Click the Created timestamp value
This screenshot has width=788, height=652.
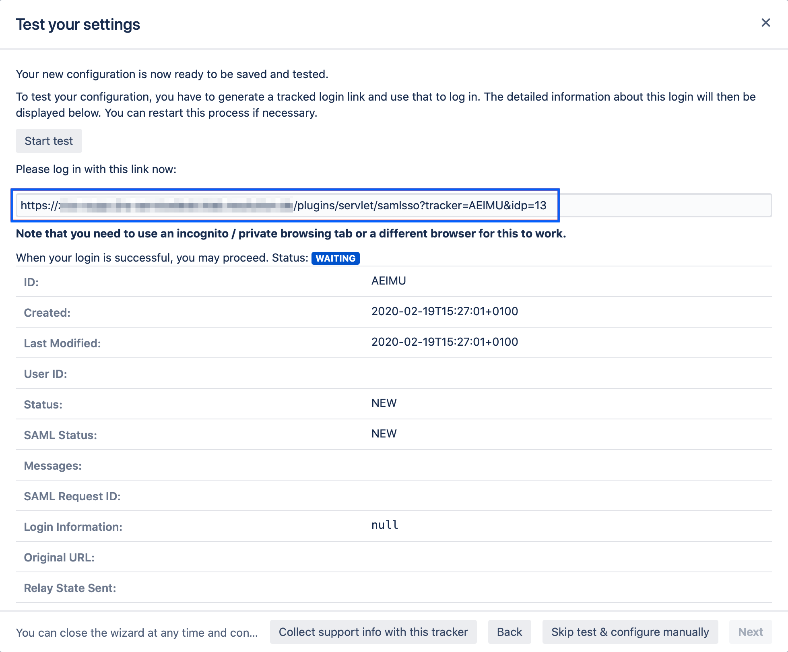pos(444,312)
